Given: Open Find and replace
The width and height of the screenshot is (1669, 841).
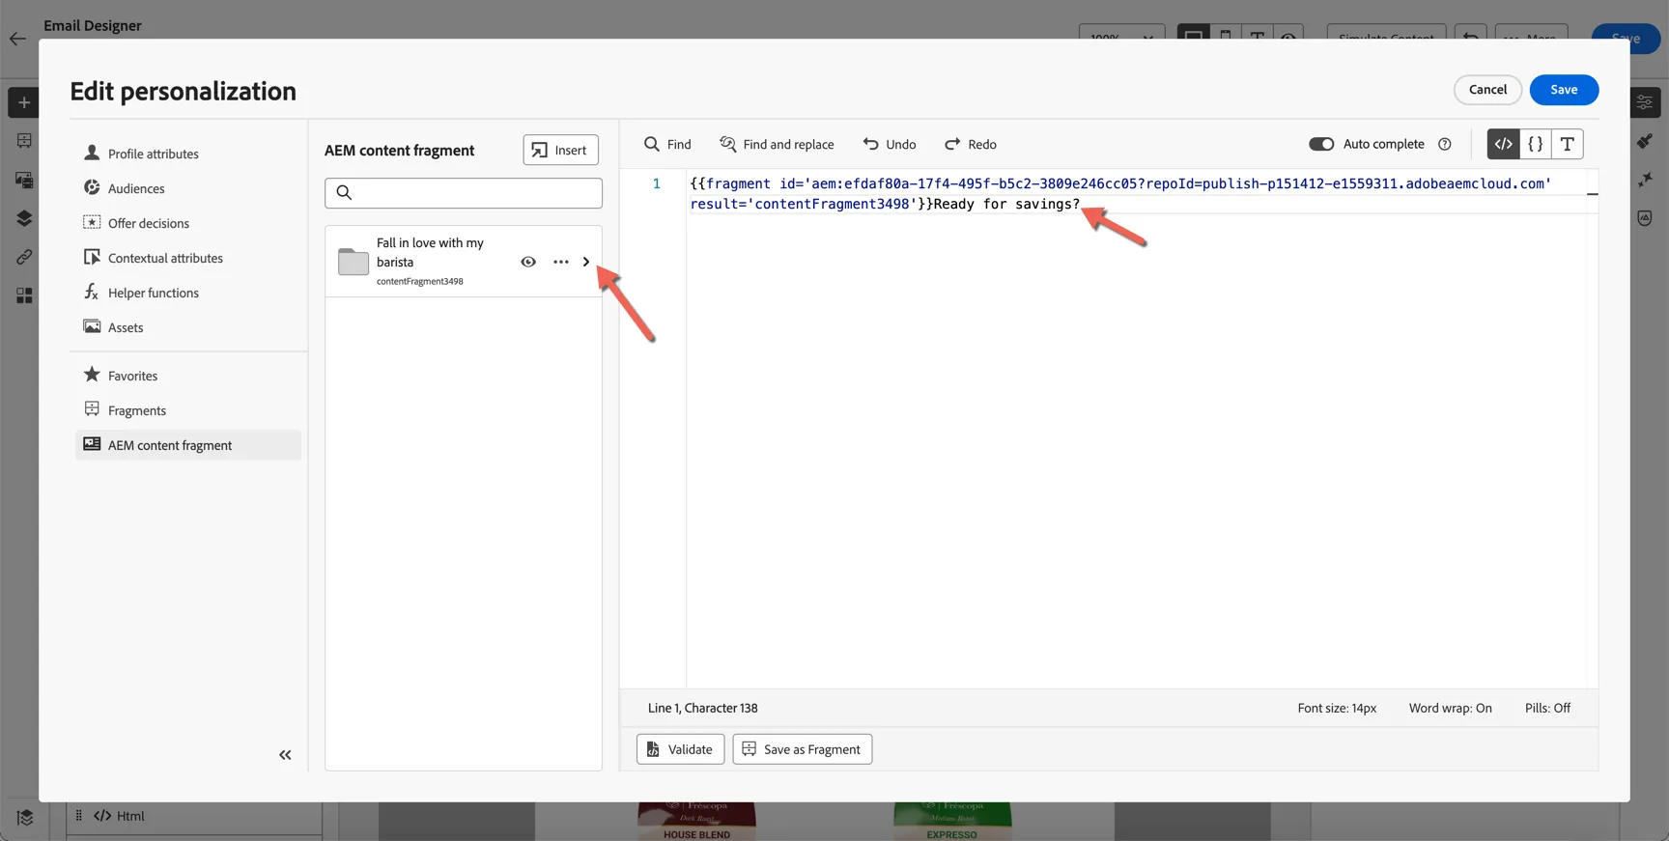Looking at the screenshot, I should click(x=777, y=144).
